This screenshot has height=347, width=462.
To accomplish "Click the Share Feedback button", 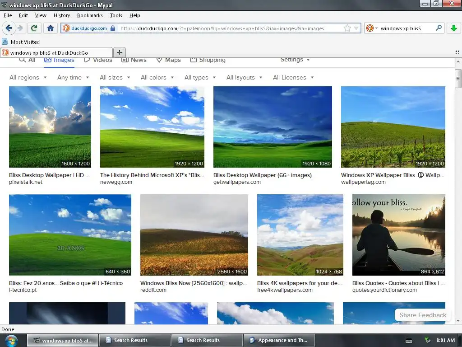I will 423,315.
